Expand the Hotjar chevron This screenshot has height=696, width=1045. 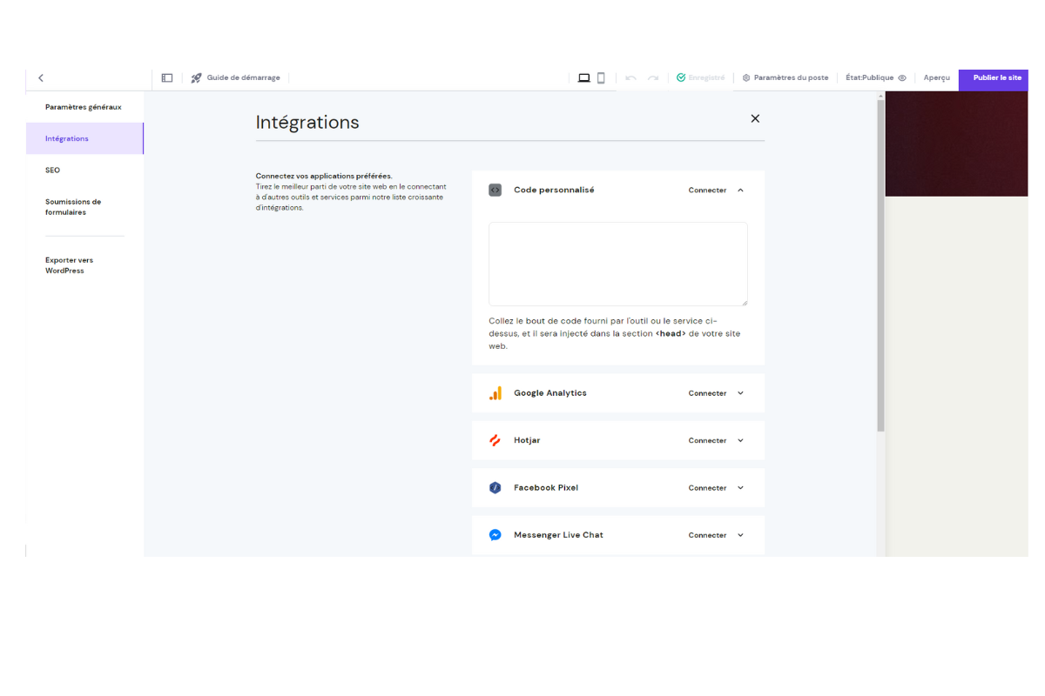point(741,440)
